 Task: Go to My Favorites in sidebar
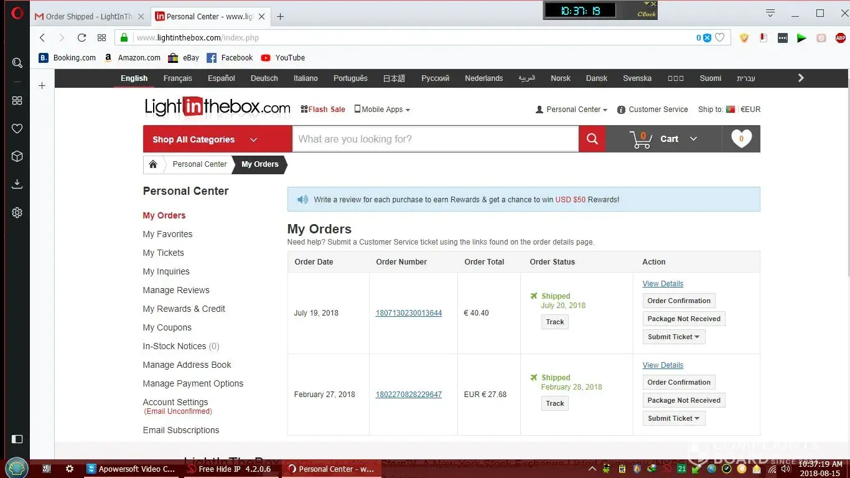pos(167,234)
